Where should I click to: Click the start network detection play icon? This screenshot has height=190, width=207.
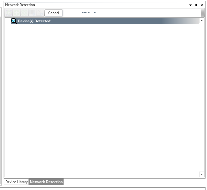pos(9,13)
